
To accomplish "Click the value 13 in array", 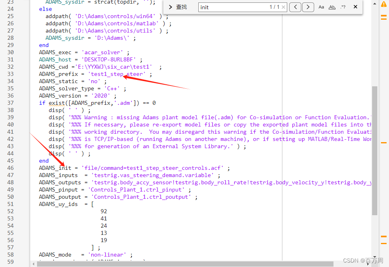I will (104, 233).
